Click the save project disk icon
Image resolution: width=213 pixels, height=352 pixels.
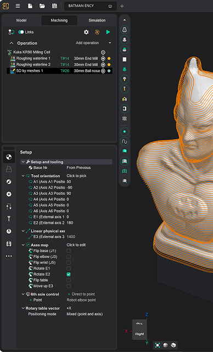(54, 6)
